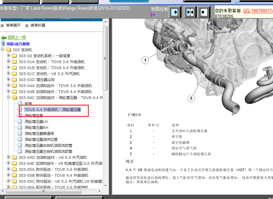Click the view control right-arrow panel icon
Viewport: 273px width, 199px height.
tap(175, 12)
